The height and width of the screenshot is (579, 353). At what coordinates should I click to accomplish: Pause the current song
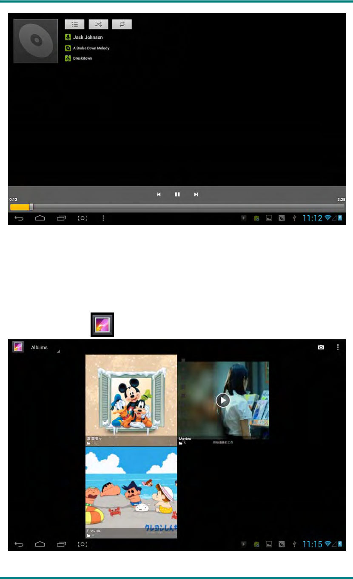pyautogui.click(x=177, y=194)
